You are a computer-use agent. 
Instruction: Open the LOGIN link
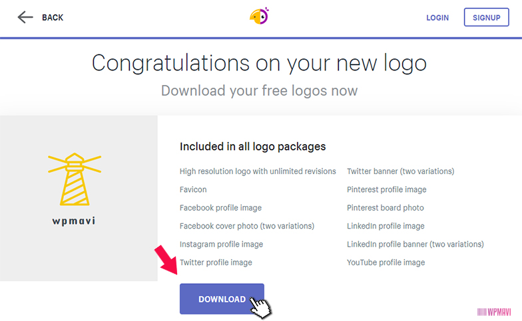[437, 17]
